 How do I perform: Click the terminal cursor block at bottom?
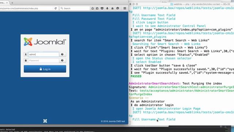(130, 123)
